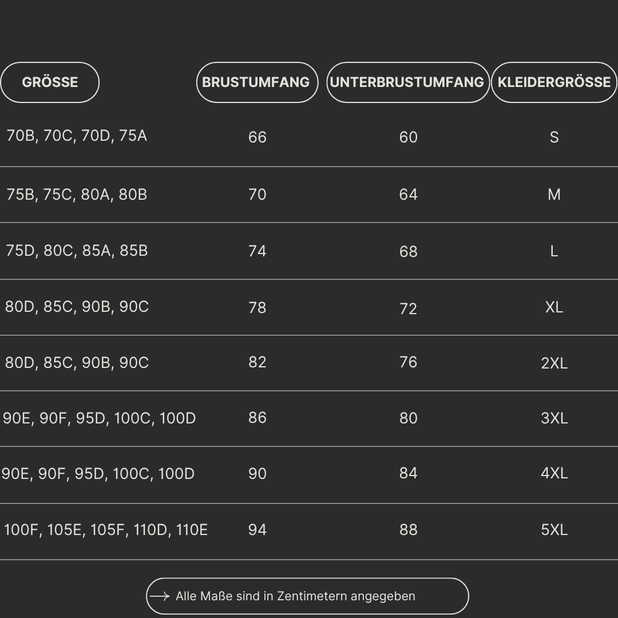Viewport: 618px width, 618px height.
Task: Click the 5XL clothing size cell
Action: coord(554,530)
